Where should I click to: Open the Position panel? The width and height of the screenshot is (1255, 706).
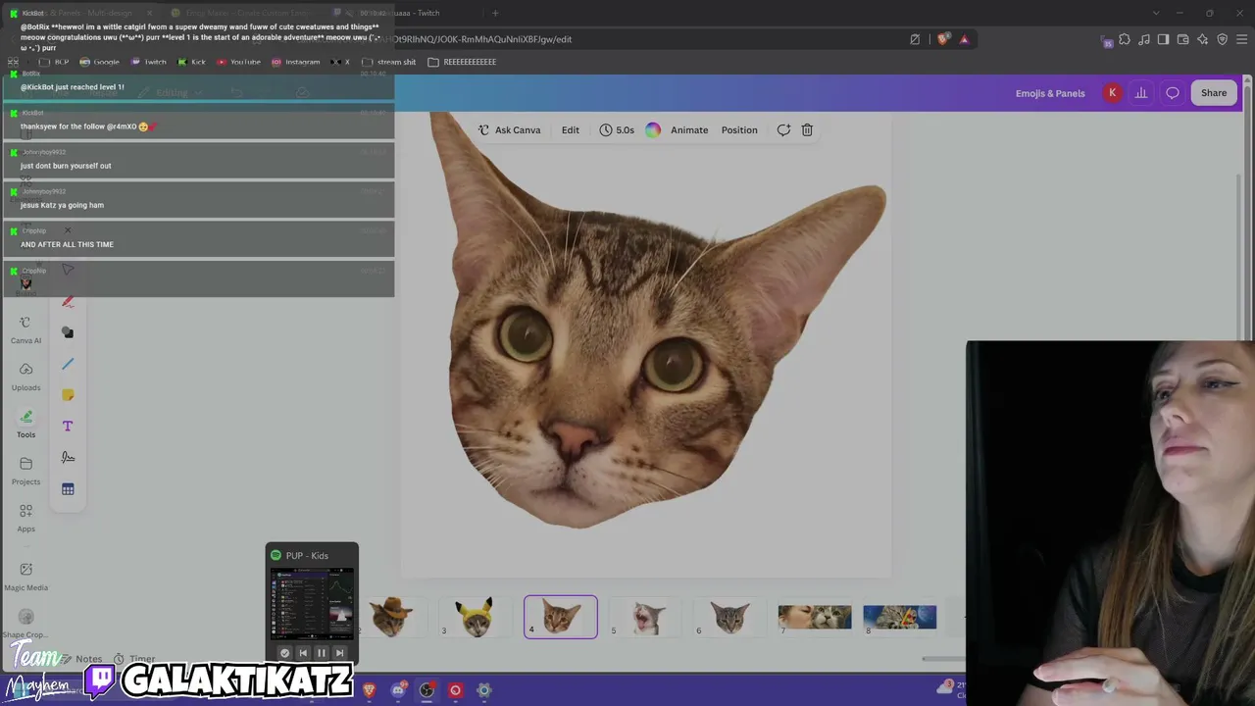tap(739, 129)
